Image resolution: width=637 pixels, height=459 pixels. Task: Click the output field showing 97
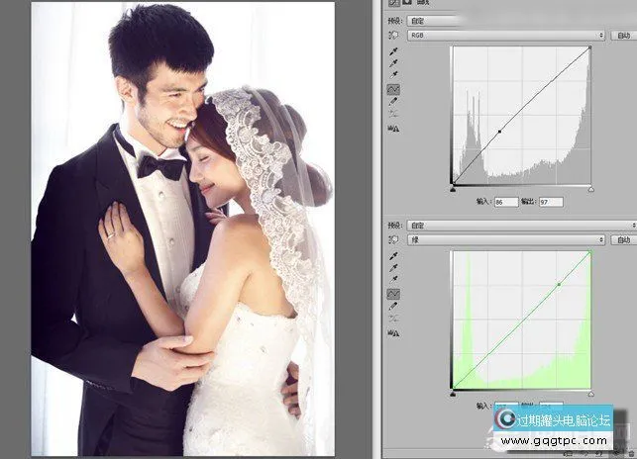pyautogui.click(x=551, y=202)
